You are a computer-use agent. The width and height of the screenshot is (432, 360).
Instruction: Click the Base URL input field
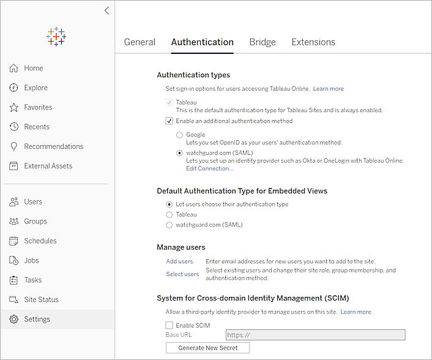point(315,335)
